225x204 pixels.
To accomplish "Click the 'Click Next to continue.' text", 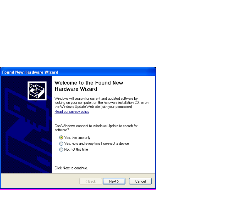I will coord(71,168).
